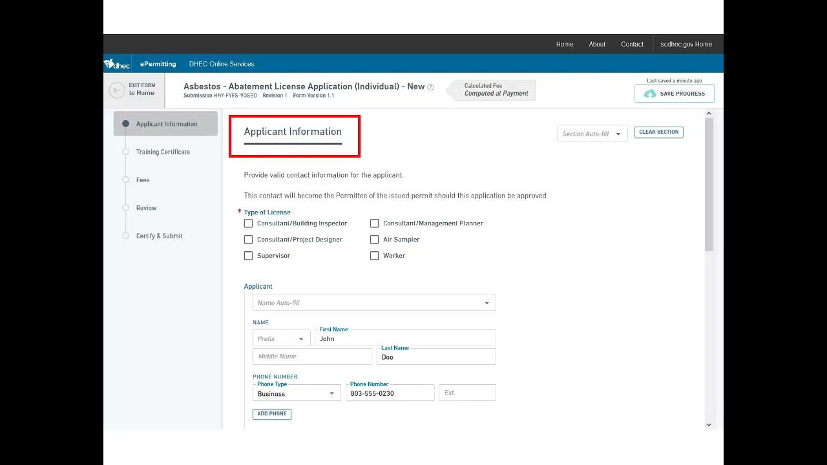This screenshot has height=465, width=827.
Task: Click the Clear Section button
Action: 659,132
